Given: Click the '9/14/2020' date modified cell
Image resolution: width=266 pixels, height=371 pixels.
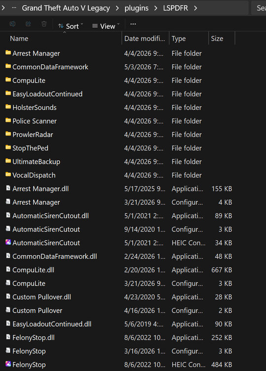Looking at the screenshot, I should (x=145, y=229).
